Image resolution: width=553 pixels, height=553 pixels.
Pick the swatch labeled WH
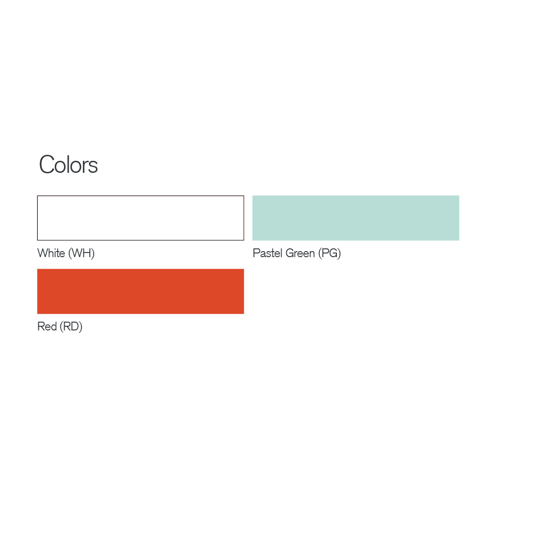[x=141, y=218]
